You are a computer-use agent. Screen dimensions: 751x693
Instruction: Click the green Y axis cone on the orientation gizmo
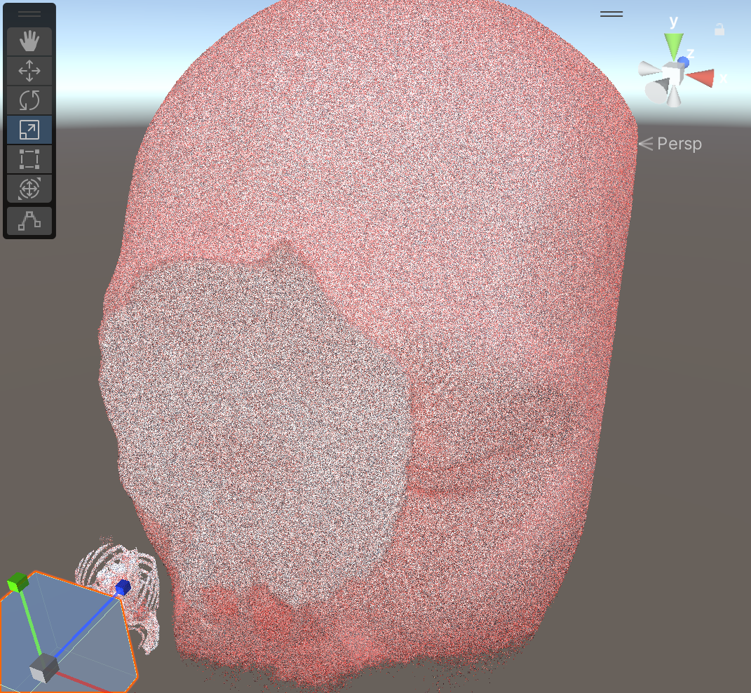pyautogui.click(x=674, y=45)
